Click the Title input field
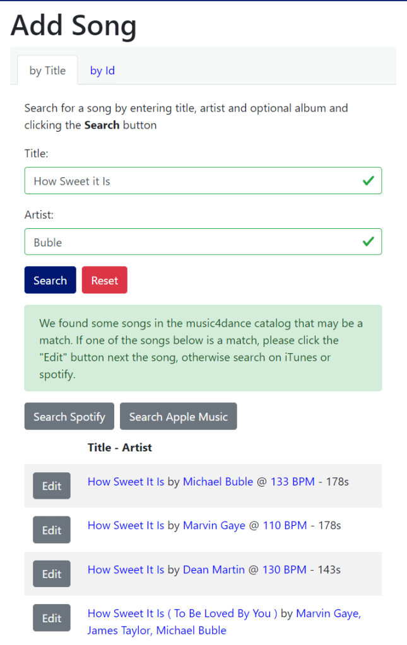407x645 pixels. click(189, 181)
